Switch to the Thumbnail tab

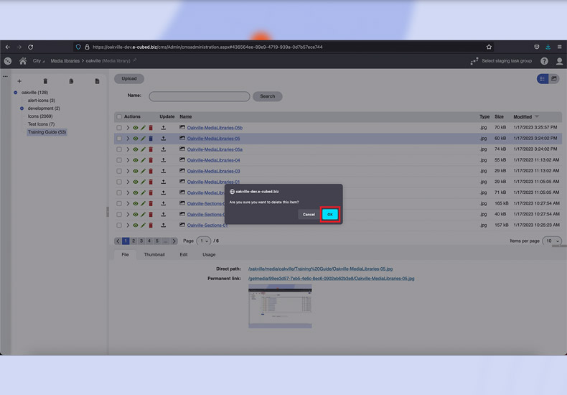point(154,254)
